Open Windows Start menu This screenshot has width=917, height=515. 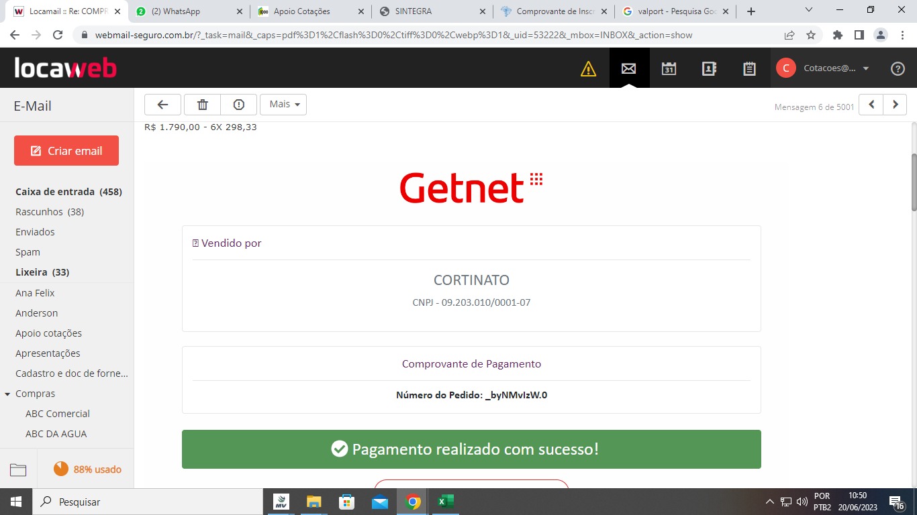[x=16, y=502]
